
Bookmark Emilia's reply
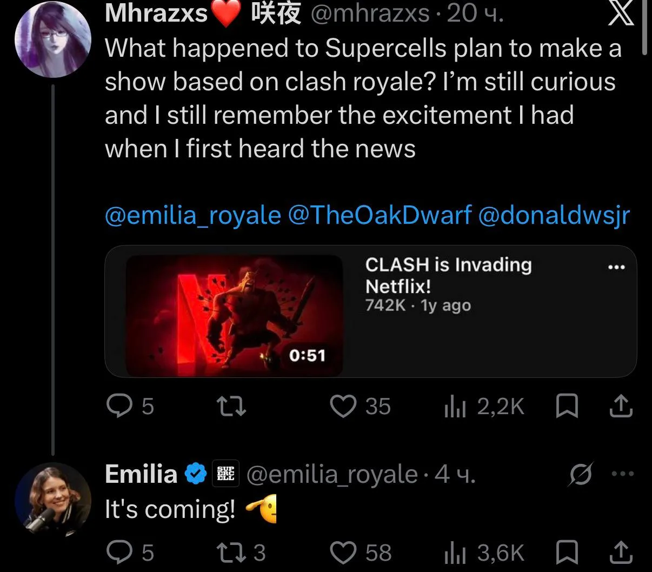567,553
